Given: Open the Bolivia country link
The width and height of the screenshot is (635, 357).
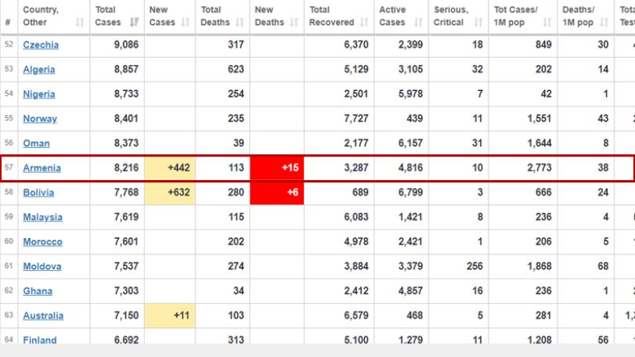Looking at the screenshot, I should point(38,193).
